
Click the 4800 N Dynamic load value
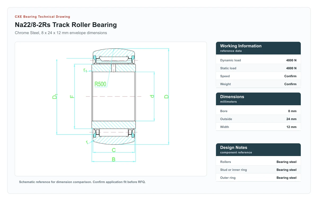[x=291, y=60]
